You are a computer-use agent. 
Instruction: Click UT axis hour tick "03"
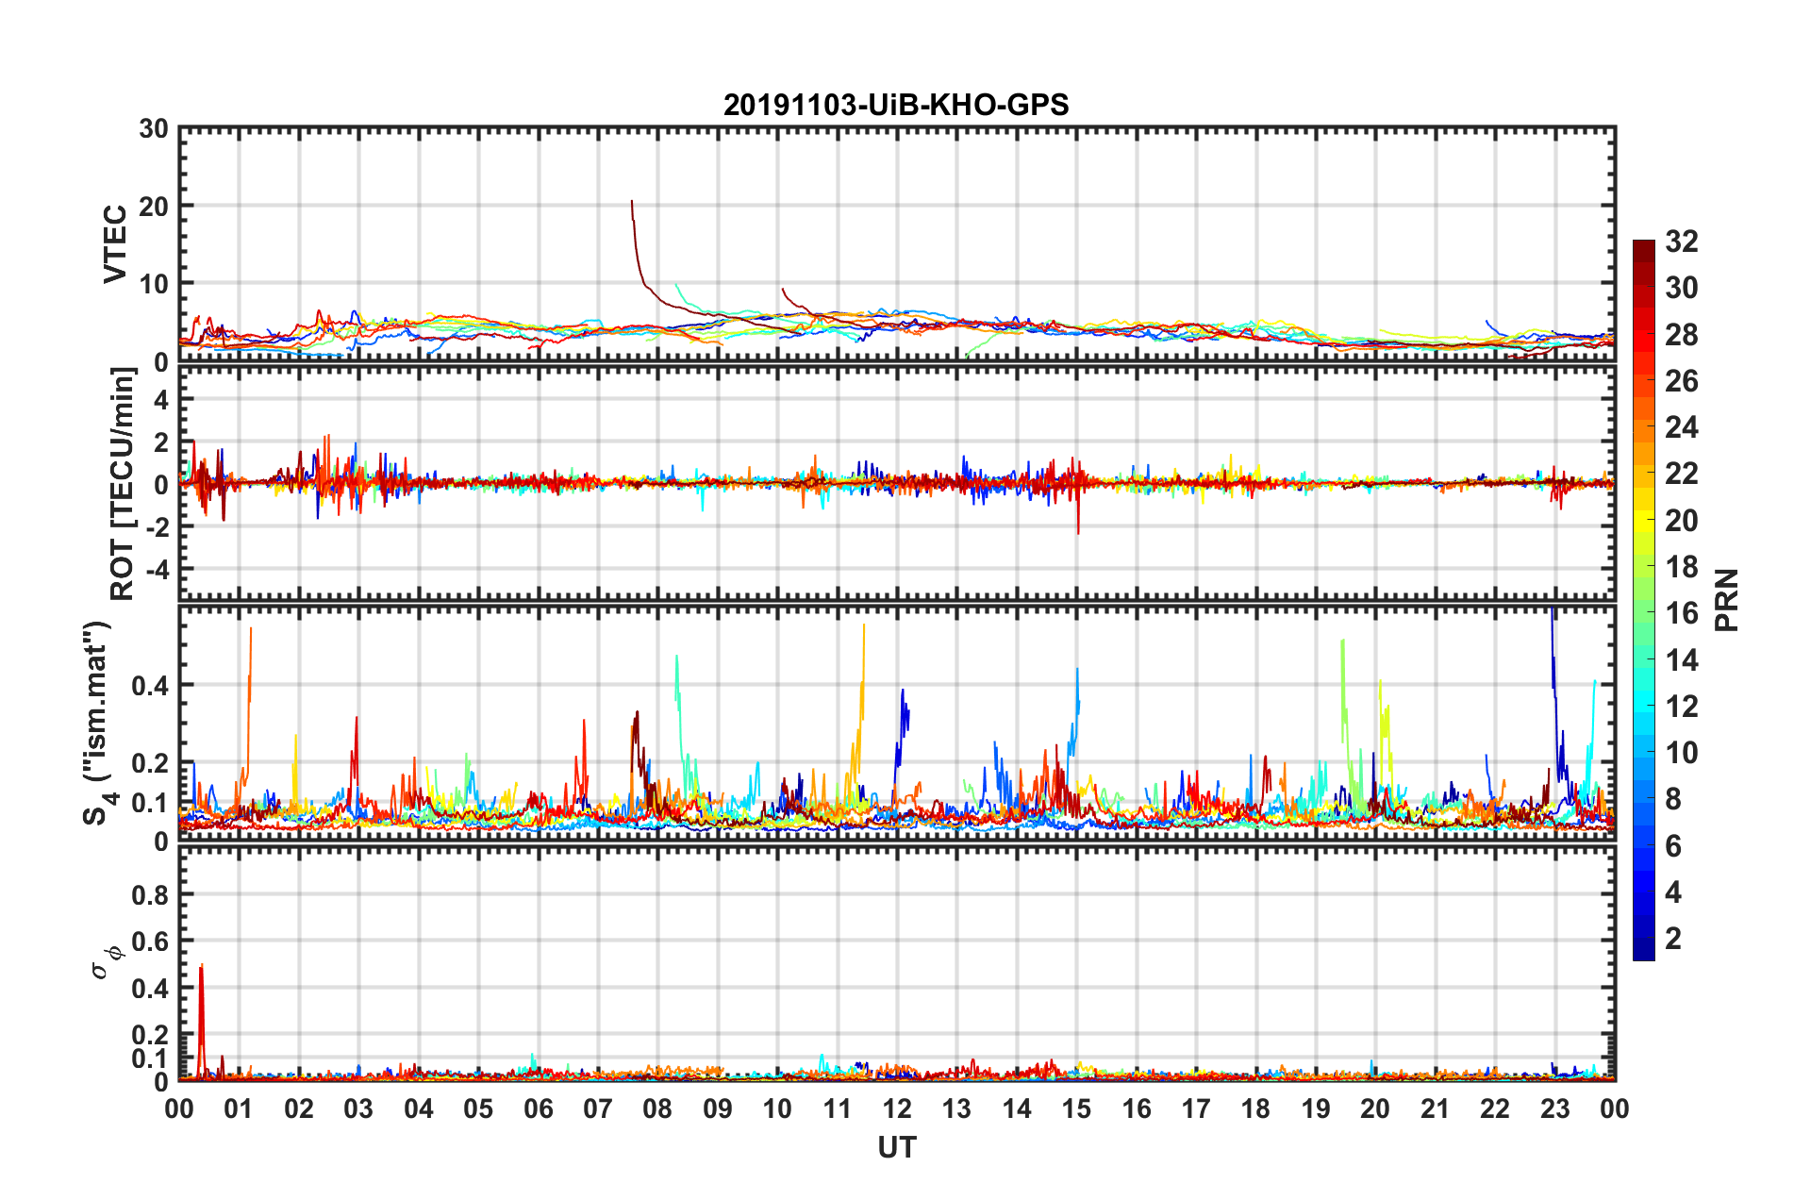[358, 1108]
